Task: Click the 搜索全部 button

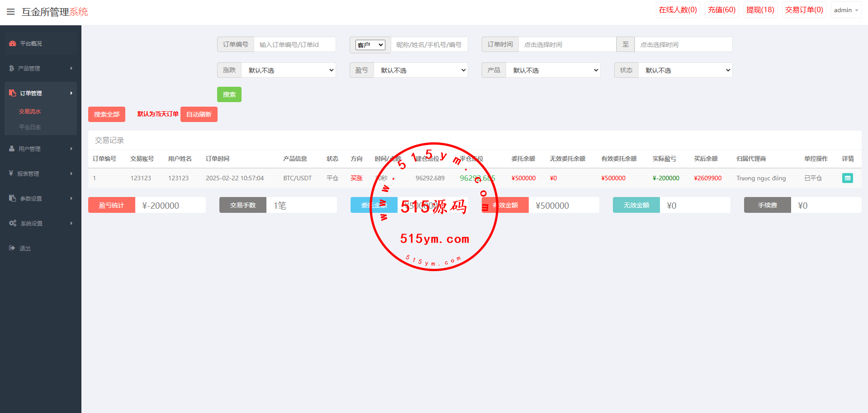Action: tap(107, 114)
